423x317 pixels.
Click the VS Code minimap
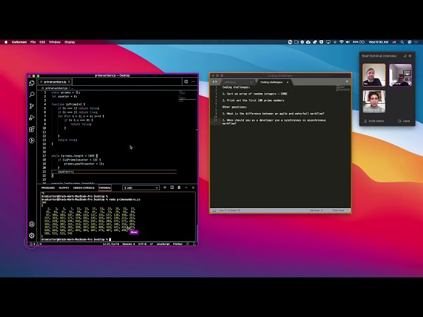187,96
